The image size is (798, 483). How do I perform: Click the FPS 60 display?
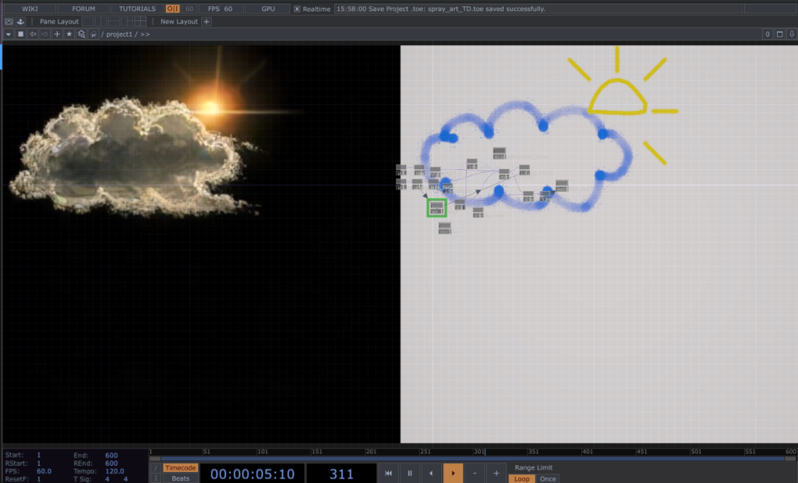(221, 9)
